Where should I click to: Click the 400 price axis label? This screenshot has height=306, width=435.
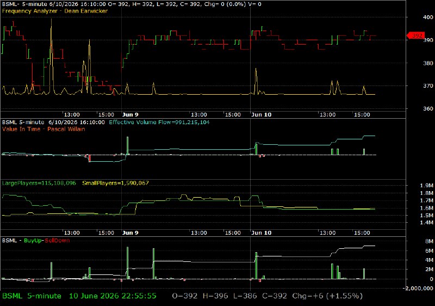(x=428, y=17)
